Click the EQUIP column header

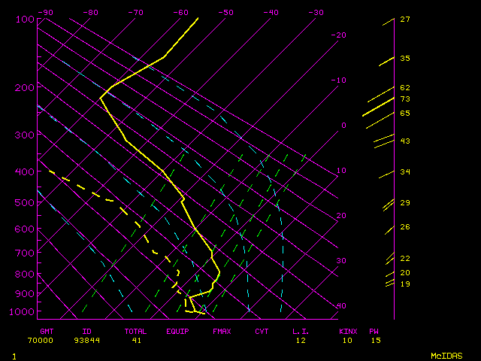[x=178, y=331]
